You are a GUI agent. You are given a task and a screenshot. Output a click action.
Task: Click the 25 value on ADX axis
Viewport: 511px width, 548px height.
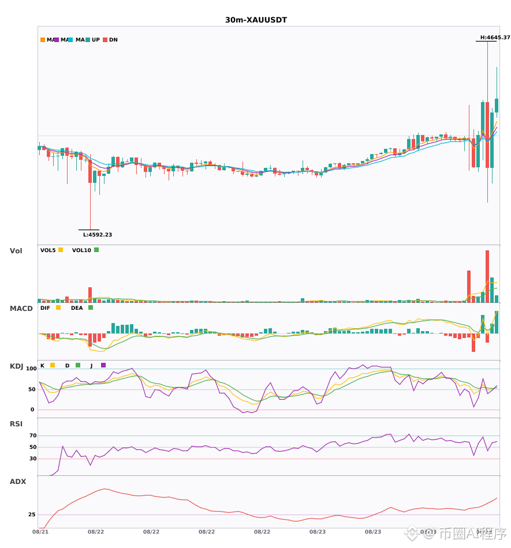click(x=32, y=515)
